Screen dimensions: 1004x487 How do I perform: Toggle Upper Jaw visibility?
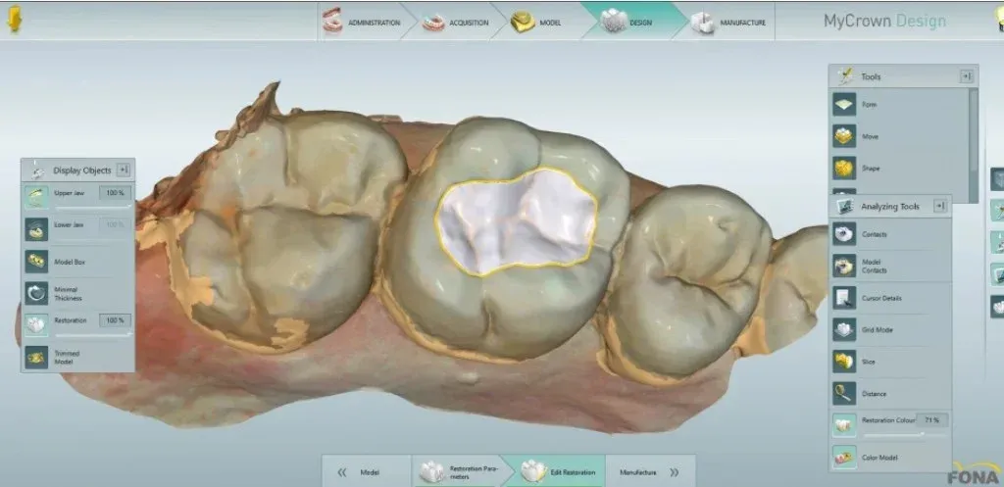pyautogui.click(x=36, y=196)
